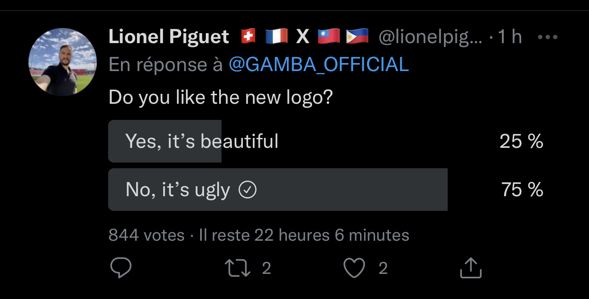Click the French flag emoji
Screen dimensions: 589x299
pos(276,37)
